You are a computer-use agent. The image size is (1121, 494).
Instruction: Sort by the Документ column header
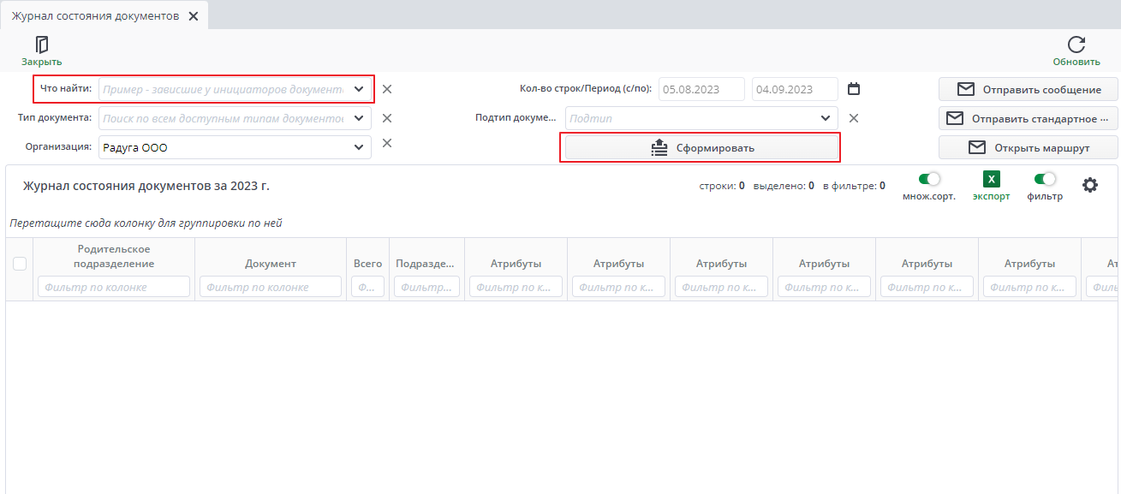pyautogui.click(x=271, y=264)
